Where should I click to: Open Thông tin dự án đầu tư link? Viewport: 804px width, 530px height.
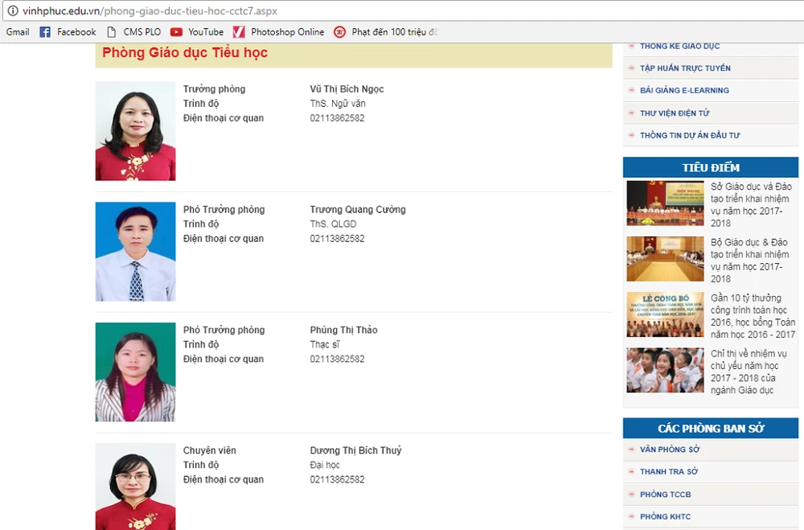tap(690, 136)
